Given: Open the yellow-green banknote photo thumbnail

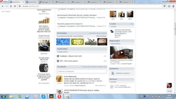Looking at the screenshot, I should pos(78,42).
